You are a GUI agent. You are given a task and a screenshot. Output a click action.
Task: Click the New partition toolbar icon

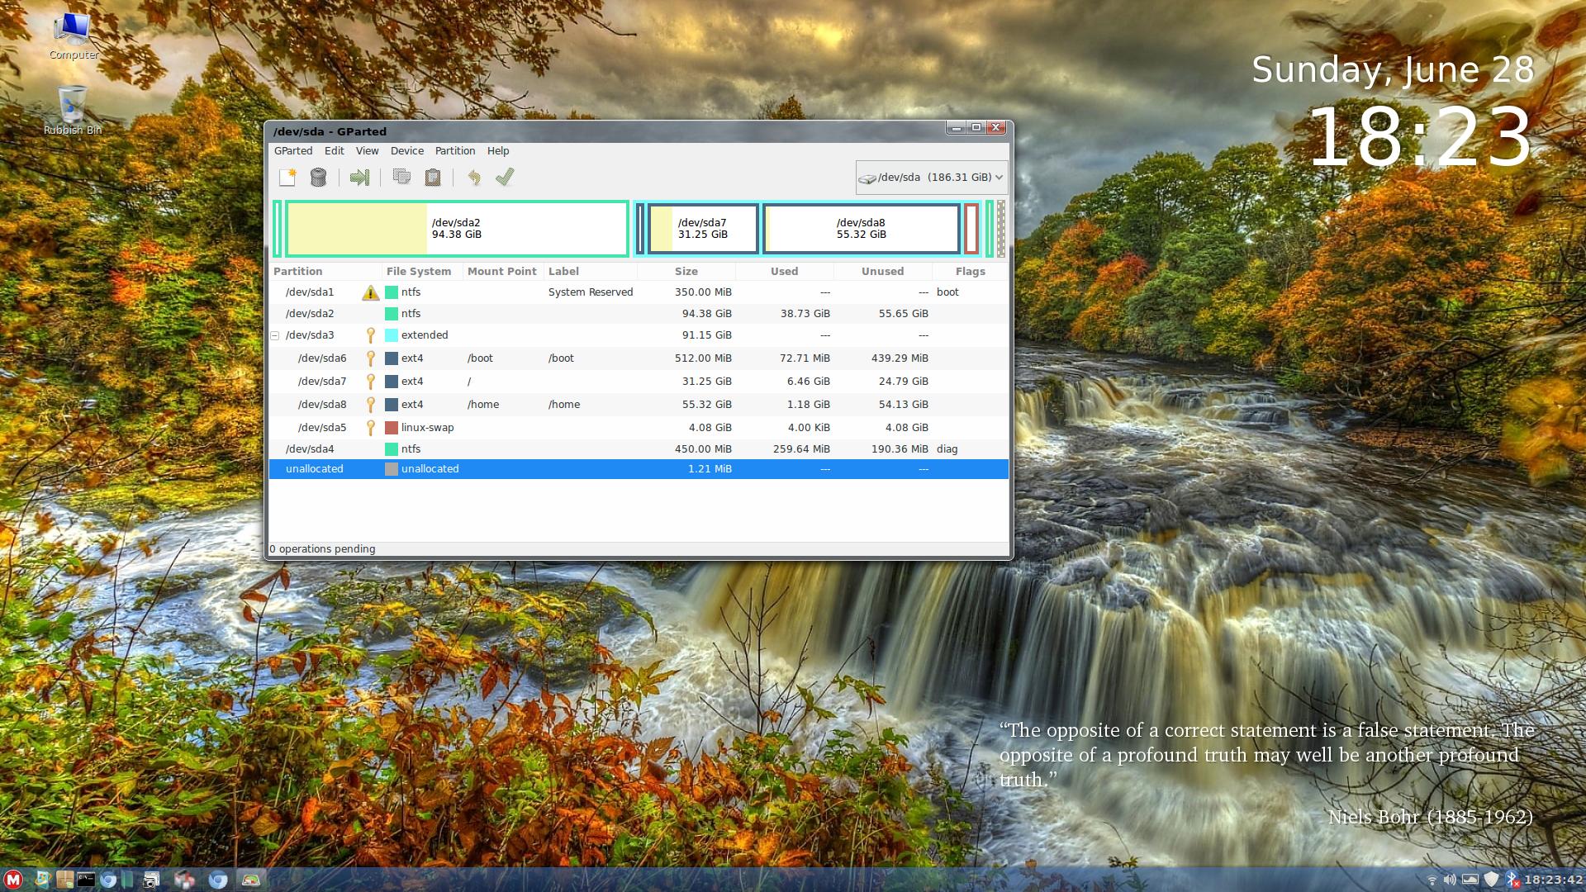pyautogui.click(x=287, y=178)
